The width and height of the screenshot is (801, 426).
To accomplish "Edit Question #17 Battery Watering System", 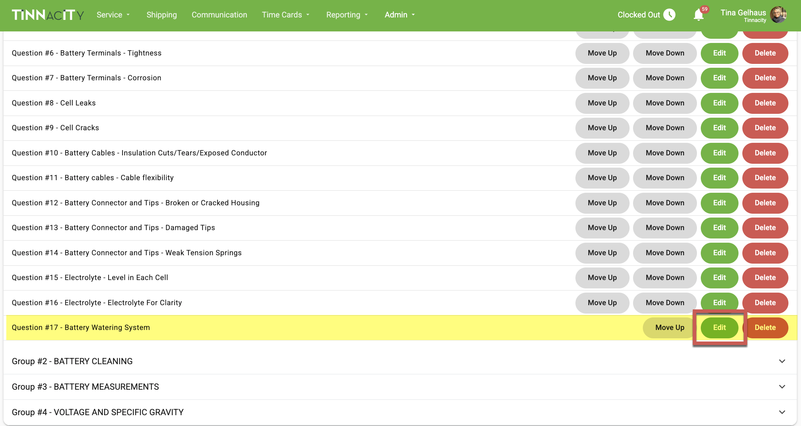I will tap(719, 328).
